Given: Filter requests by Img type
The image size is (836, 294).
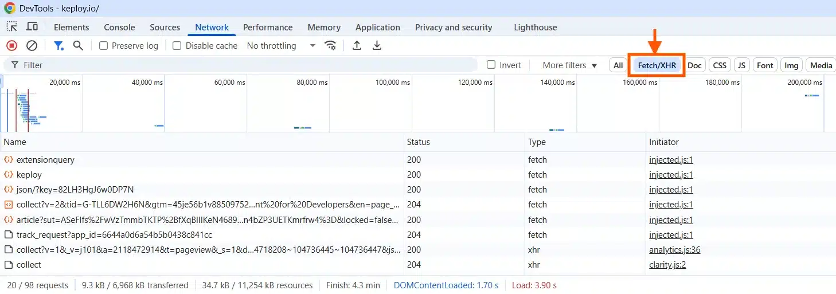Looking at the screenshot, I should coord(791,65).
